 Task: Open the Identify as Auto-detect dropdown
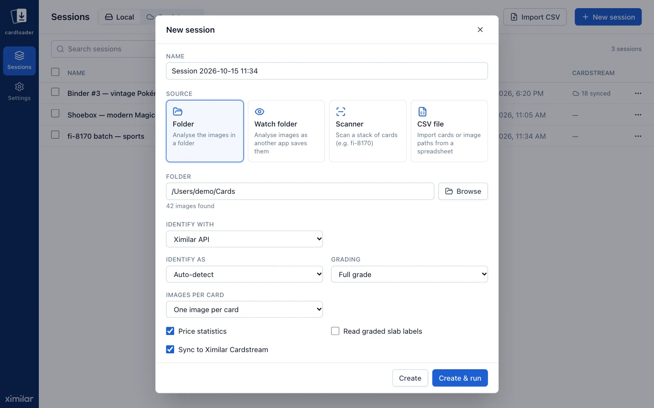(x=244, y=274)
